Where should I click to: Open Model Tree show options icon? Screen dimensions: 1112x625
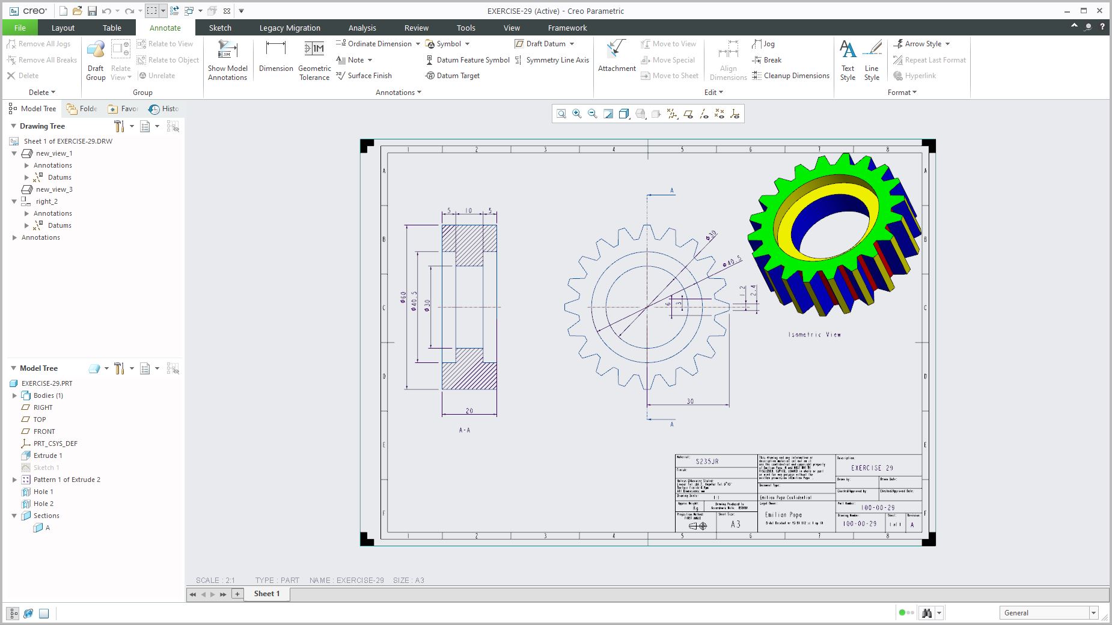[145, 368]
